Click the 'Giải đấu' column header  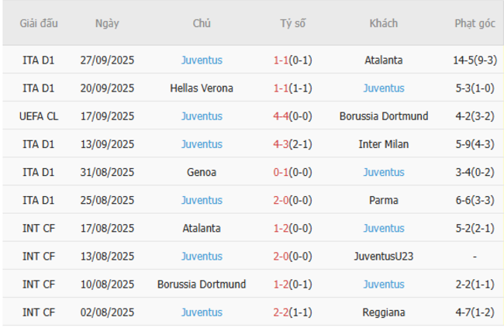(39, 23)
